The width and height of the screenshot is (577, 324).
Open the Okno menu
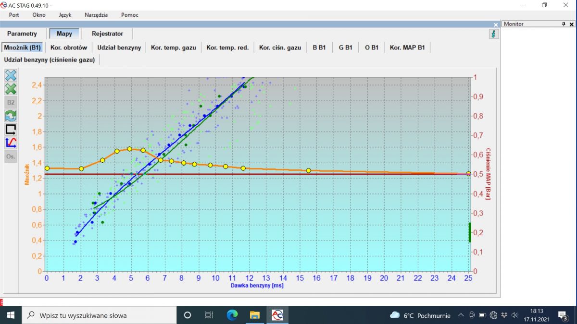pos(39,15)
